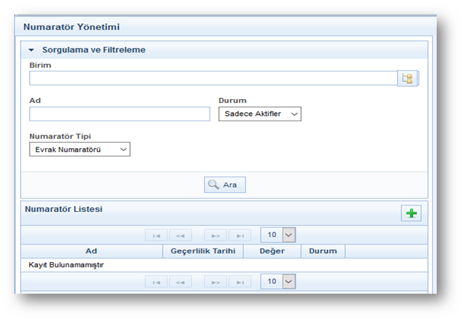This screenshot has width=465, height=322.
Task: Open the Numaratör Tipi dropdown
Action: point(80,150)
